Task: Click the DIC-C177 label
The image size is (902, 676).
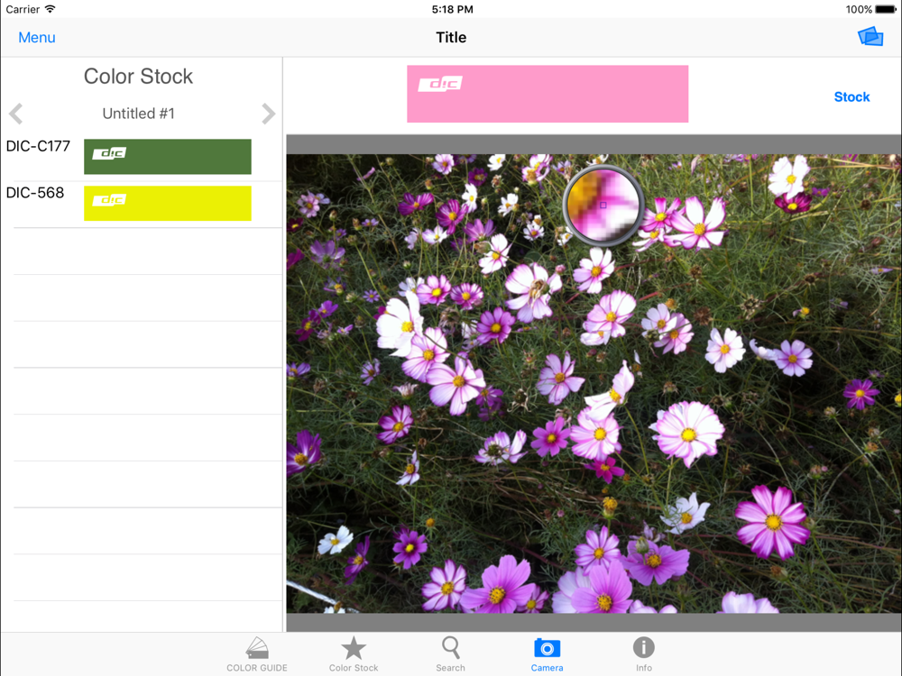Action: 38,146
